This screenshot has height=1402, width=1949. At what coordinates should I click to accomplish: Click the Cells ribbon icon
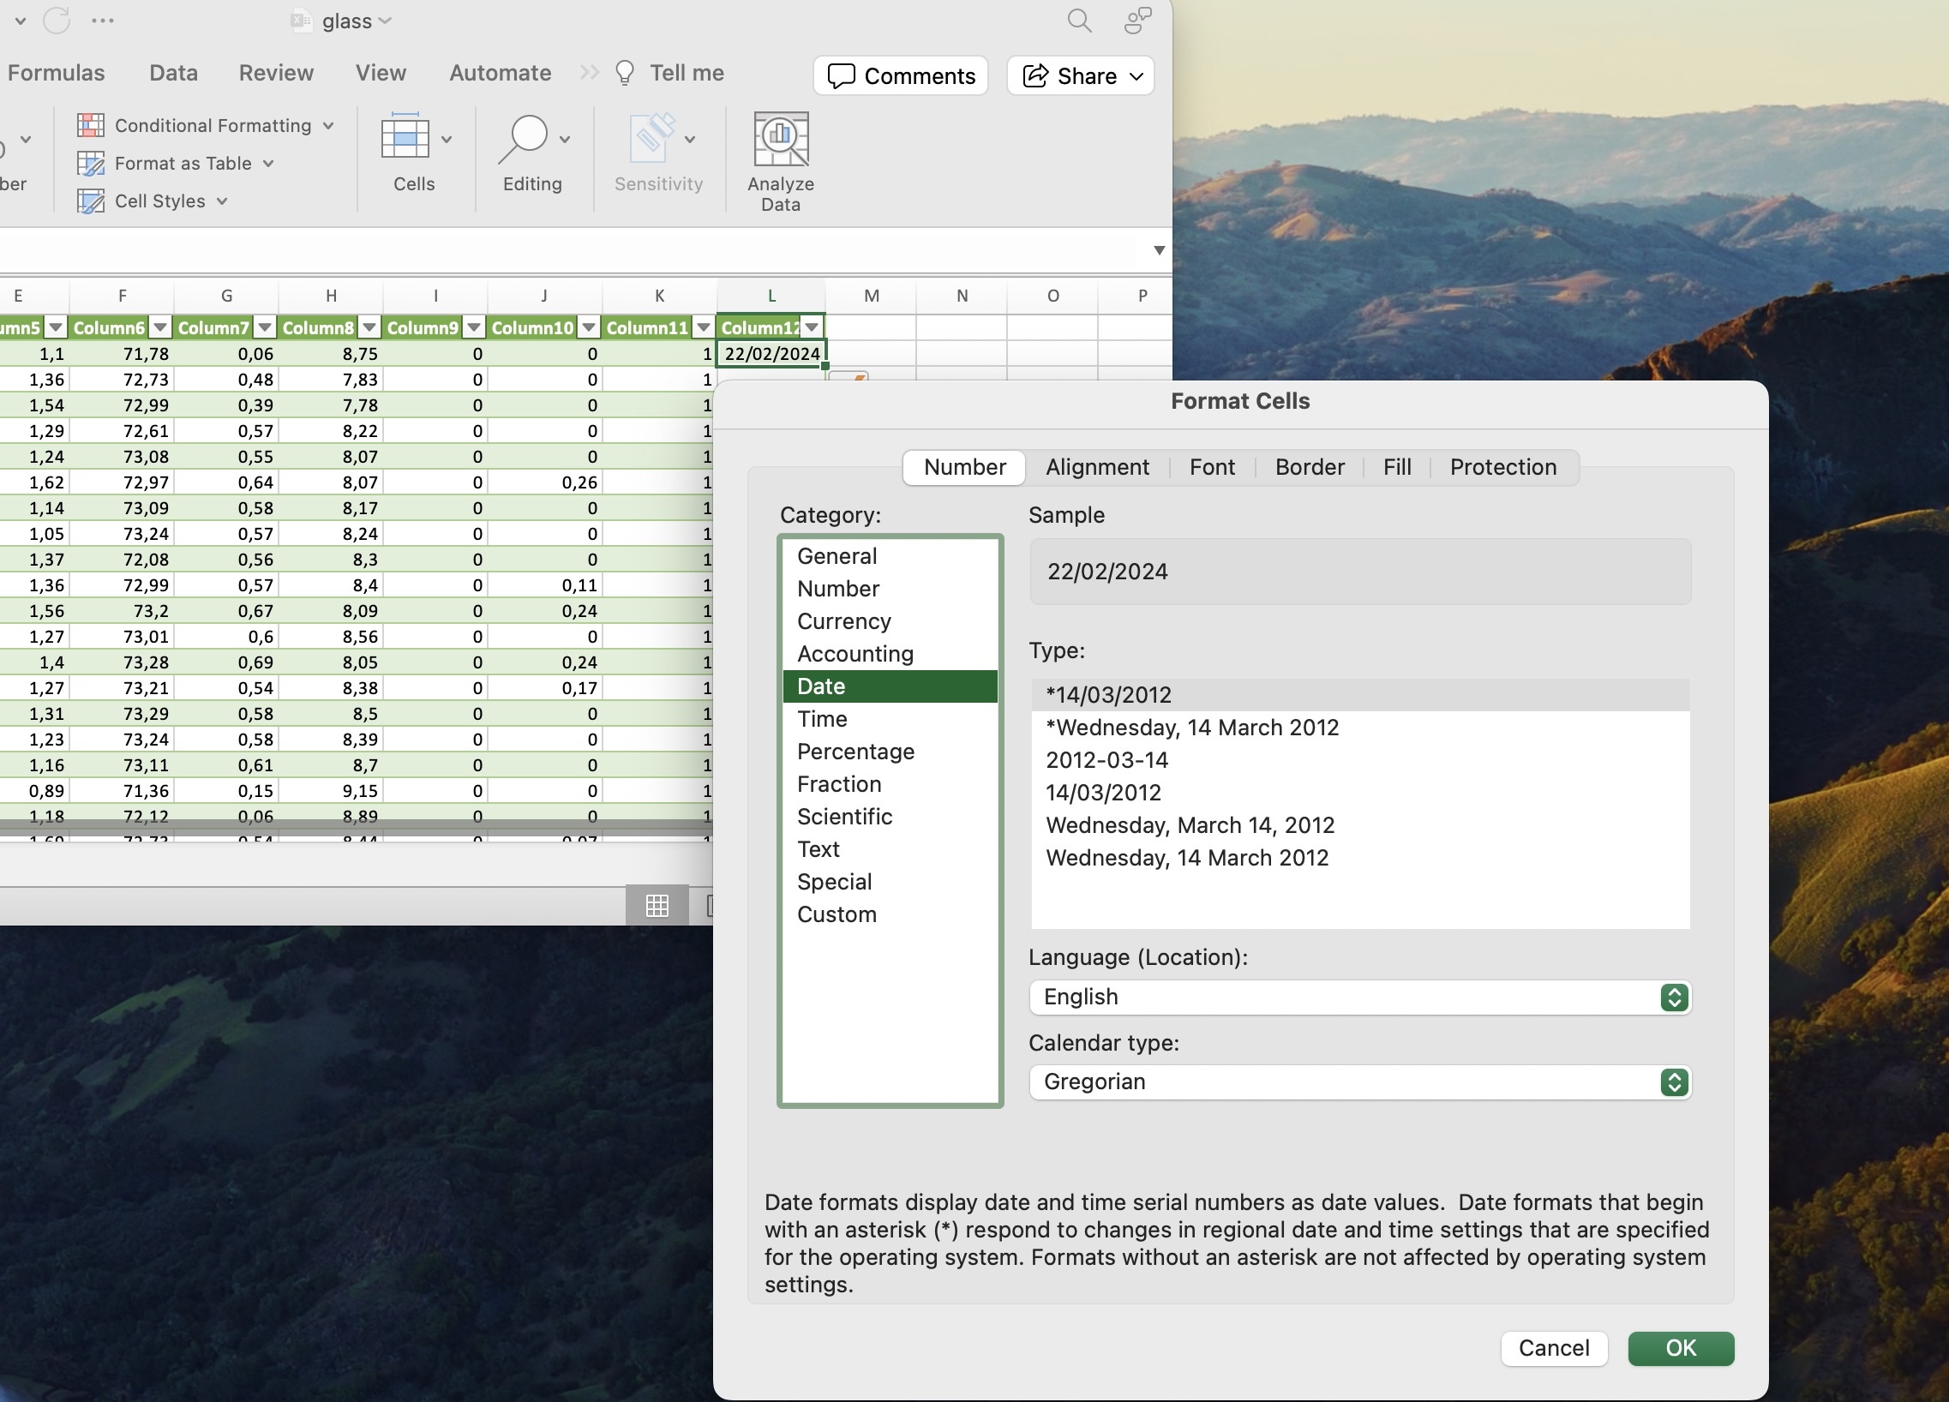(405, 137)
